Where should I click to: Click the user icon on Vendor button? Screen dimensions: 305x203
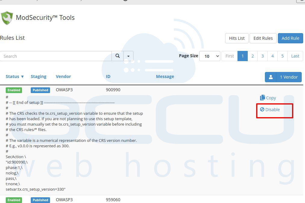[x=271, y=77]
